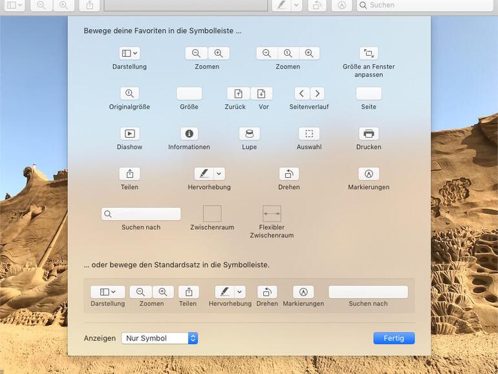Click the Fertig button
Screen dimensions: 498x374
click(394, 338)
